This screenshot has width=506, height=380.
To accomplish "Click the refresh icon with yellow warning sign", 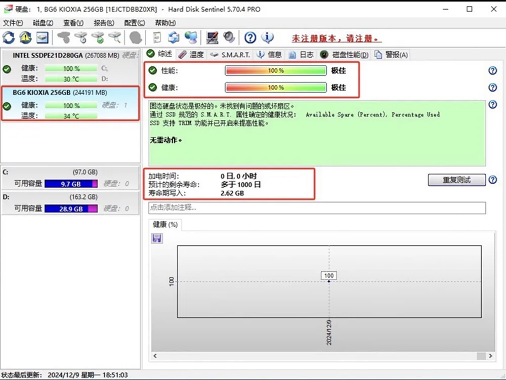I will click(x=25, y=38).
